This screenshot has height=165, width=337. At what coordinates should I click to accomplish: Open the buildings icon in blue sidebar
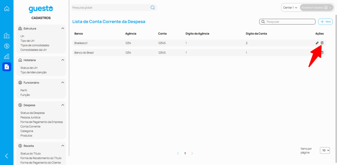(x=7, y=36)
